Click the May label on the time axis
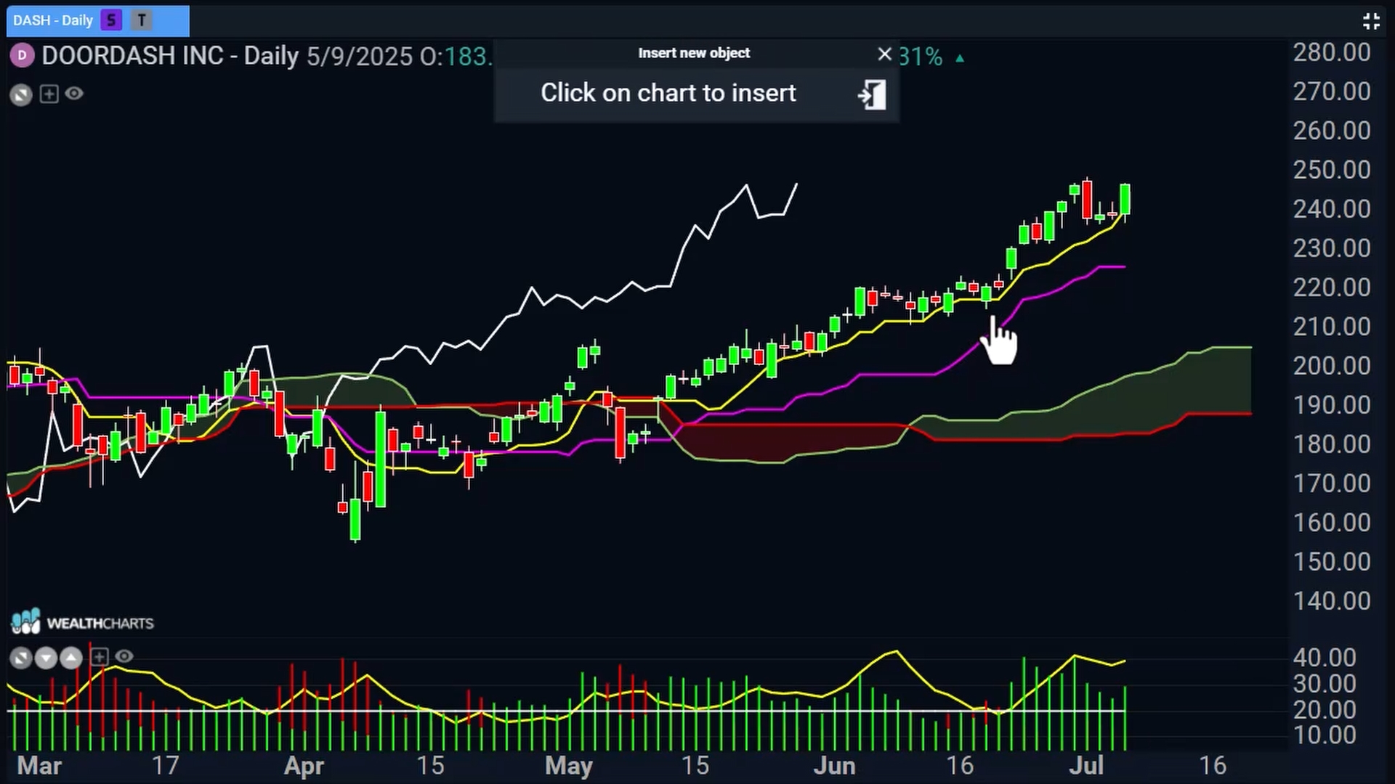This screenshot has width=1395, height=784. (x=569, y=766)
